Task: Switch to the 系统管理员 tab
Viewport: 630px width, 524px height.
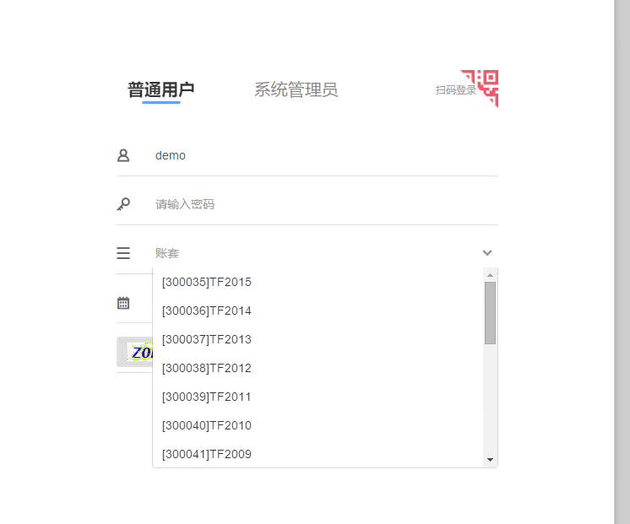Action: point(296,89)
